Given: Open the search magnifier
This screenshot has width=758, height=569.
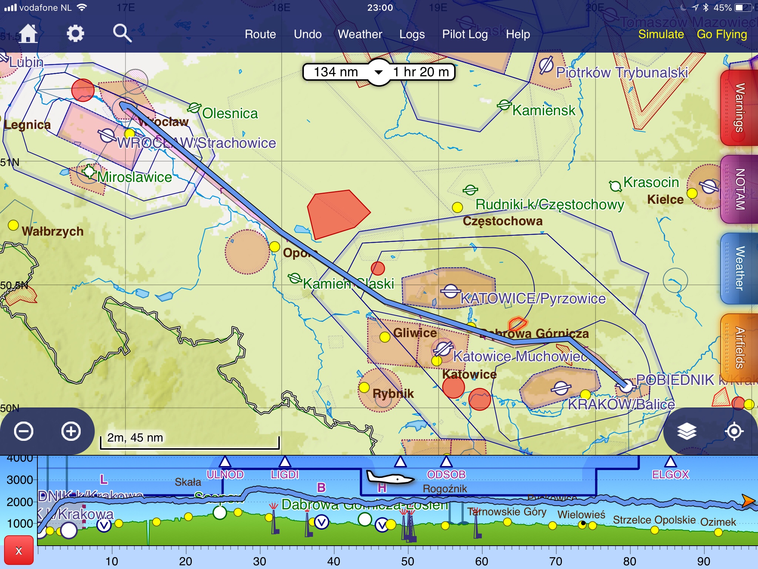Looking at the screenshot, I should pos(122,34).
